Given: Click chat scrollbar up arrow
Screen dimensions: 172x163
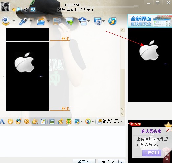Looking at the screenshot, I should point(123,30).
